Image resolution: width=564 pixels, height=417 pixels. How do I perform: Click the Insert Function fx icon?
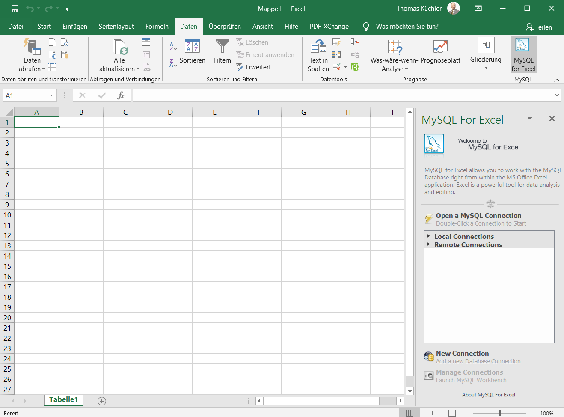[x=121, y=95]
